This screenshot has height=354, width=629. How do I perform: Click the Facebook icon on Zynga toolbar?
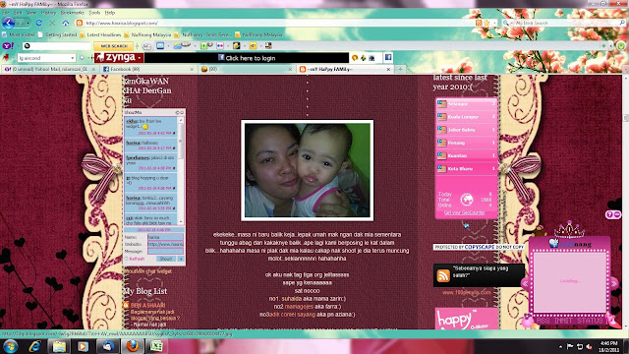(388, 57)
